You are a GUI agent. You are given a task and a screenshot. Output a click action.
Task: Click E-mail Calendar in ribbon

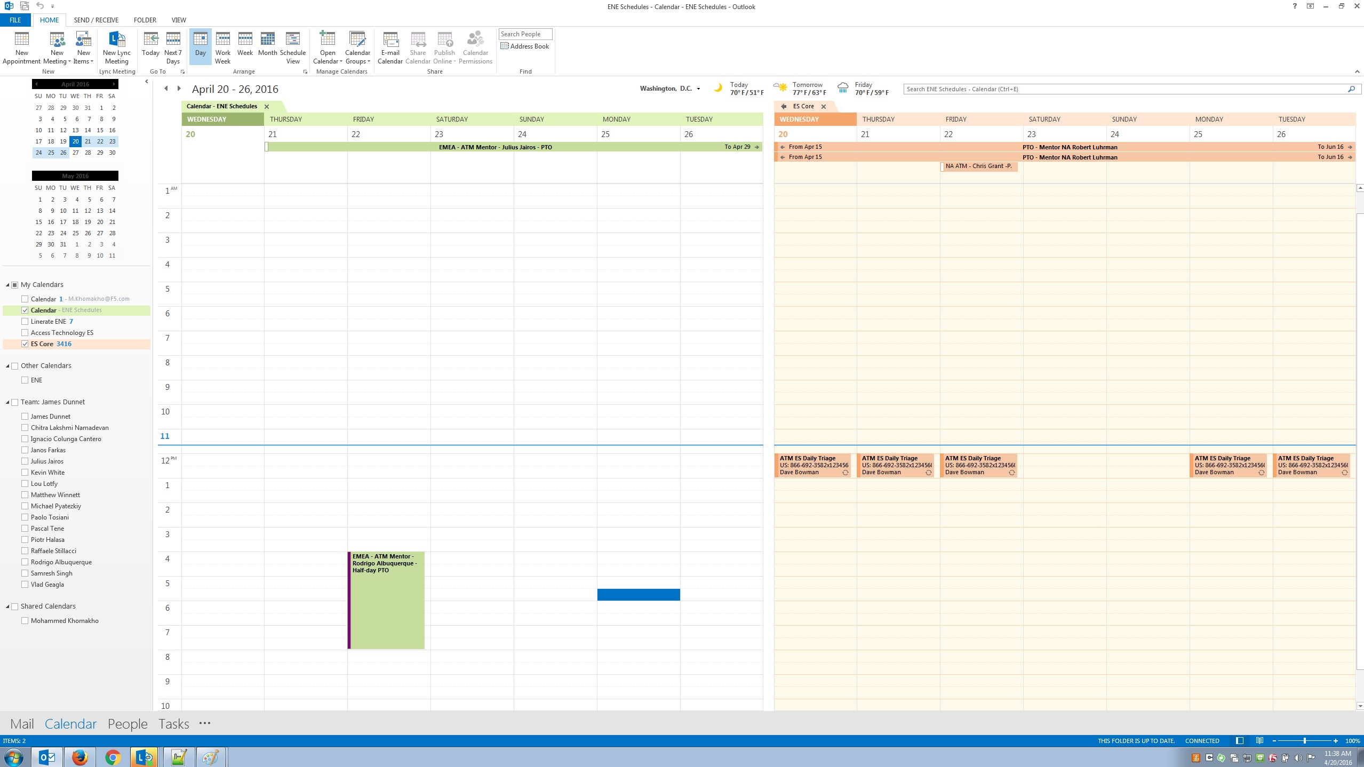click(390, 47)
